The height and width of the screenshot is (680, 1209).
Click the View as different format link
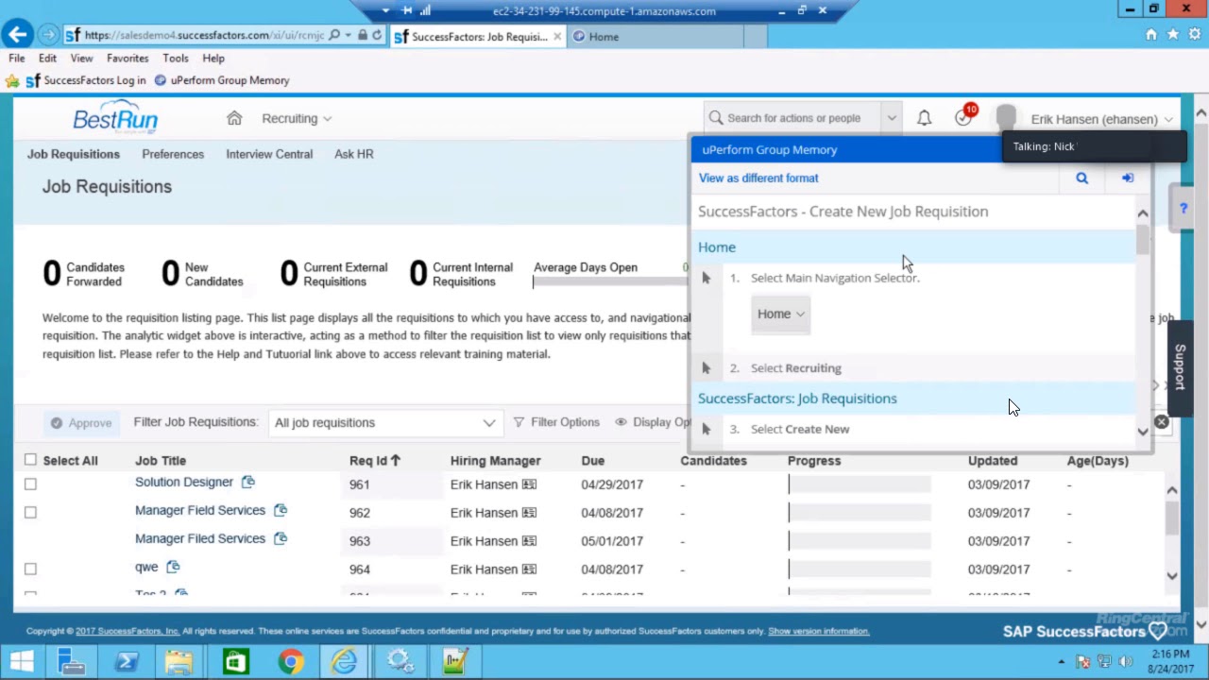tap(758, 178)
